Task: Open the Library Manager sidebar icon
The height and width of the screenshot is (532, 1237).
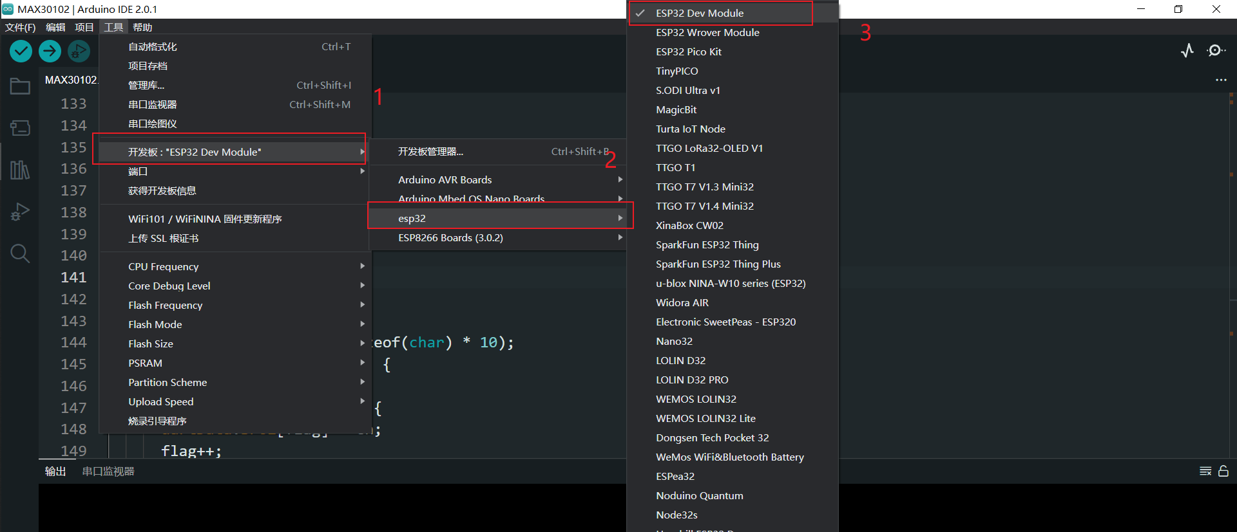Action: tap(20, 170)
